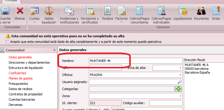Open the Datos de recibos section

(20, 89)
